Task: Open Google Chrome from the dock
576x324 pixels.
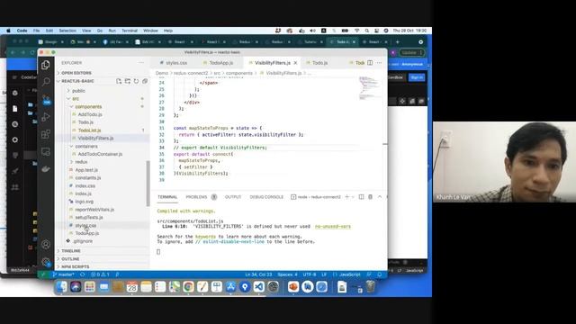Action: click(x=188, y=286)
